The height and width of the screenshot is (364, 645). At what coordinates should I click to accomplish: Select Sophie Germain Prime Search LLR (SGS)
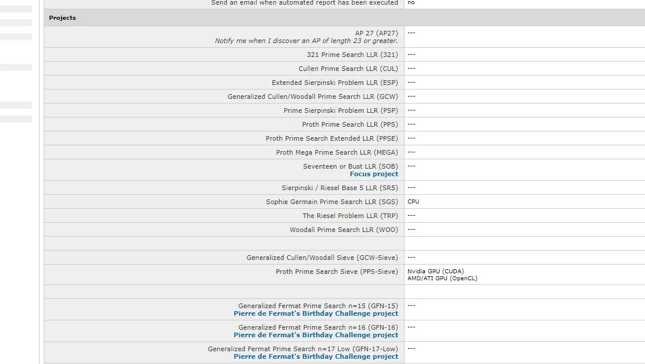coord(332,202)
